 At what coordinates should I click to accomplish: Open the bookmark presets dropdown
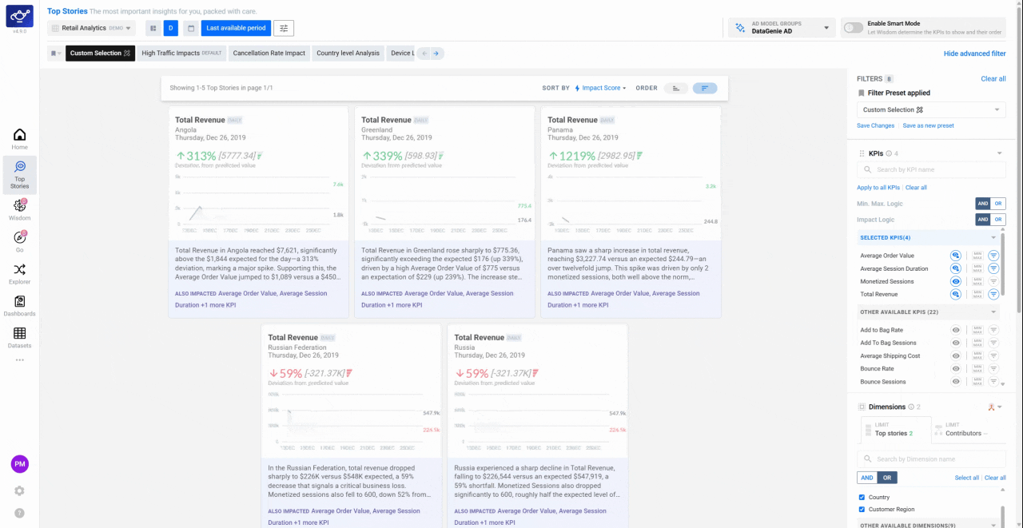click(55, 54)
